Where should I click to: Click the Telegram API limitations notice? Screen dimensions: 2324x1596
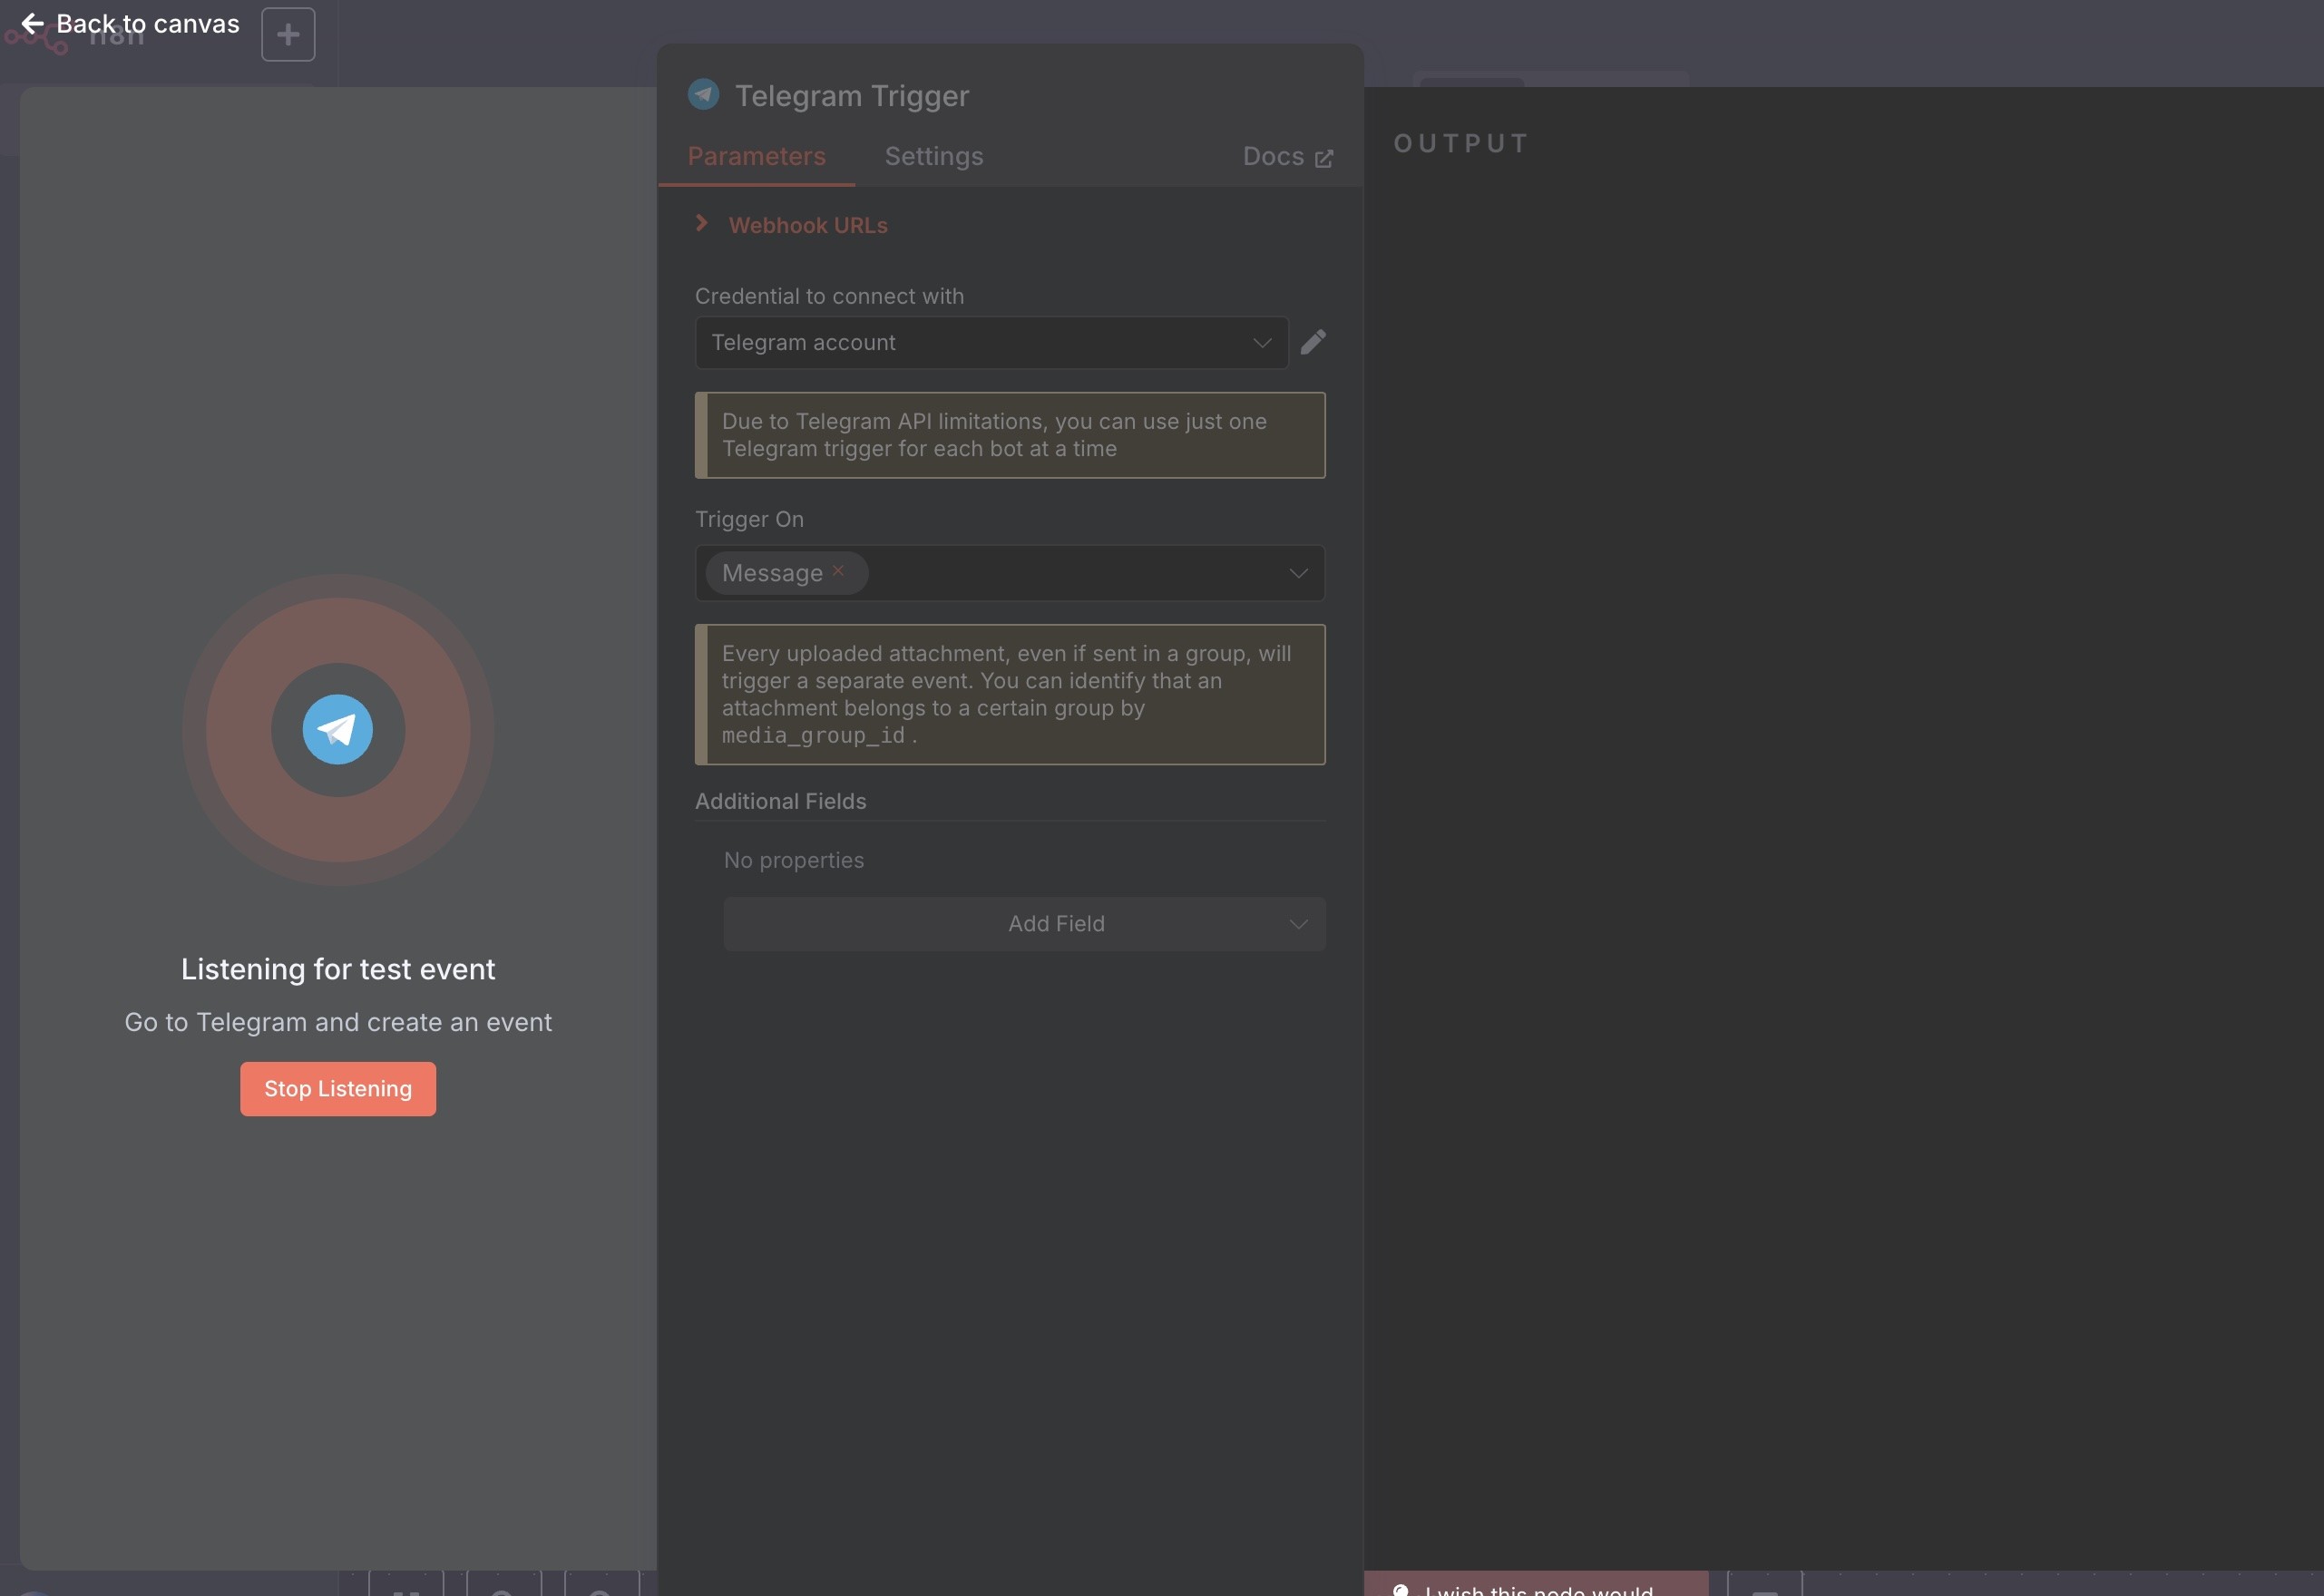[1011, 435]
